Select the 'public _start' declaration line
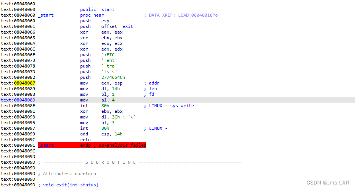 tap(97, 9)
